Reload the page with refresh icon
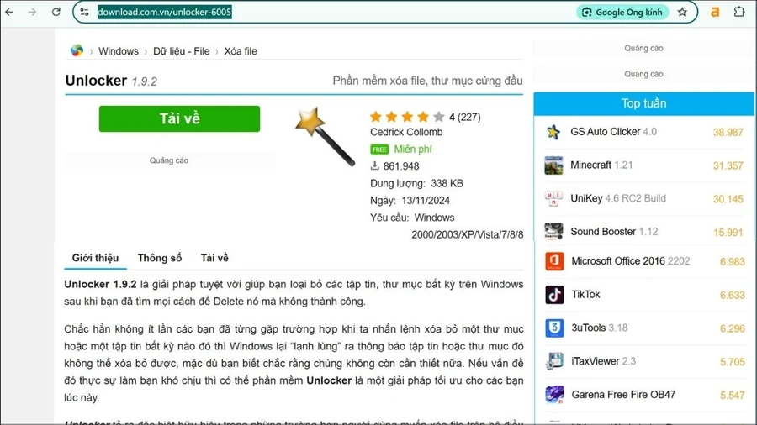This screenshot has width=757, height=425. click(56, 12)
